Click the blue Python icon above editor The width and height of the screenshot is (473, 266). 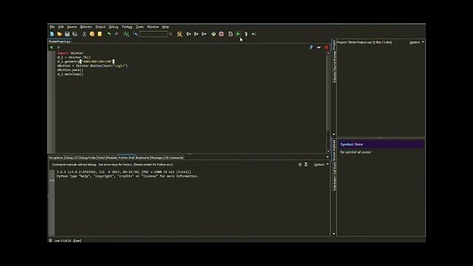[x=311, y=47]
